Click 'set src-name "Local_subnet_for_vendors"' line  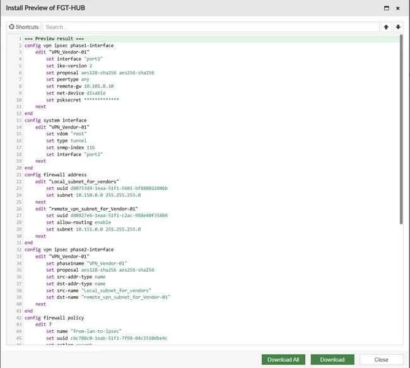(x=98, y=290)
